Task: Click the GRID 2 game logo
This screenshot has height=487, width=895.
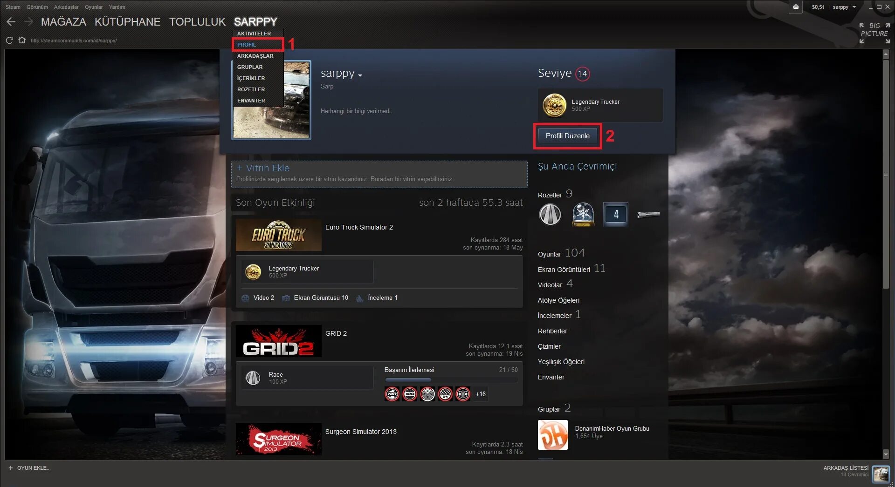Action: [278, 341]
